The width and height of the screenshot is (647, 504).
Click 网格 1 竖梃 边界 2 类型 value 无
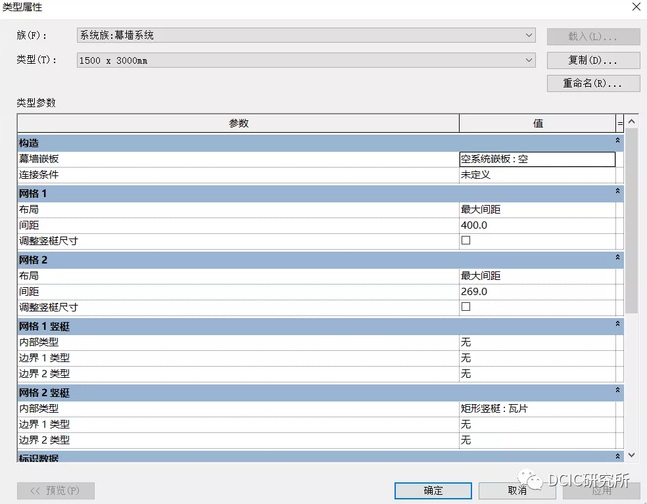click(x=537, y=374)
